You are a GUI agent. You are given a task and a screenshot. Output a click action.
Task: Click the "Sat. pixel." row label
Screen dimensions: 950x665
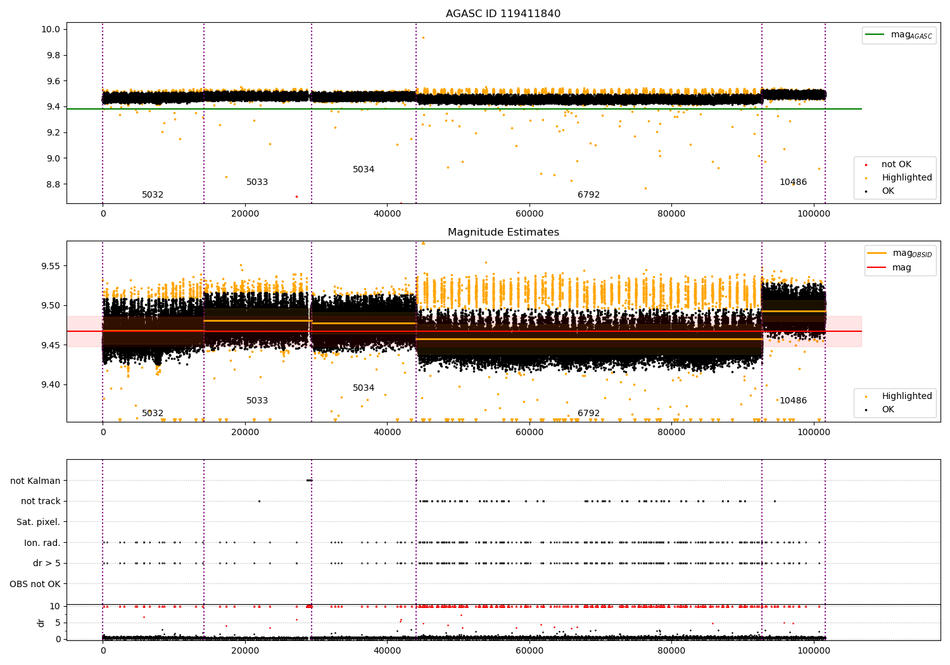(39, 522)
